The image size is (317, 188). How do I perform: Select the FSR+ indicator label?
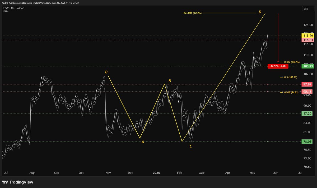click(6, 12)
